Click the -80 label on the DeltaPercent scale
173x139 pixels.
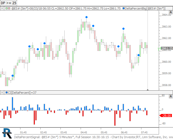[163, 123]
